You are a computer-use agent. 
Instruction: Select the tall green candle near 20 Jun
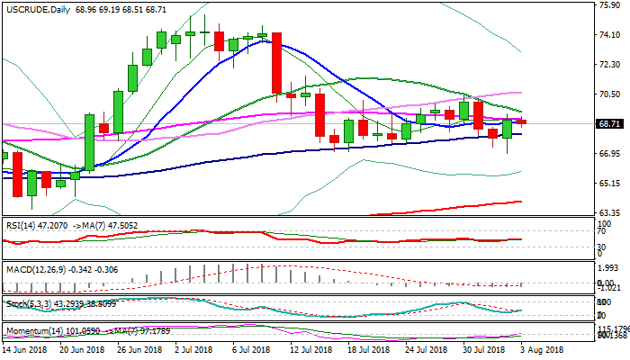tap(89, 141)
